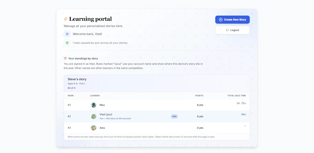
Task: Click the '#2 of 3' rank summary
Action: tap(71, 88)
